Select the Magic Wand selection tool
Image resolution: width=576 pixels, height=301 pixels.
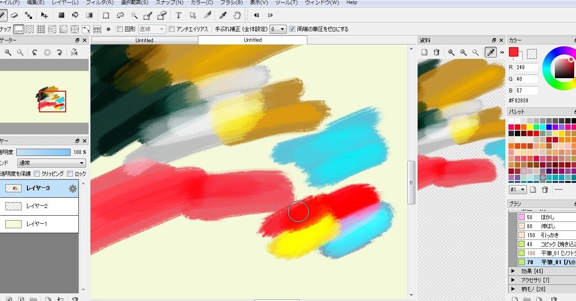134,15
